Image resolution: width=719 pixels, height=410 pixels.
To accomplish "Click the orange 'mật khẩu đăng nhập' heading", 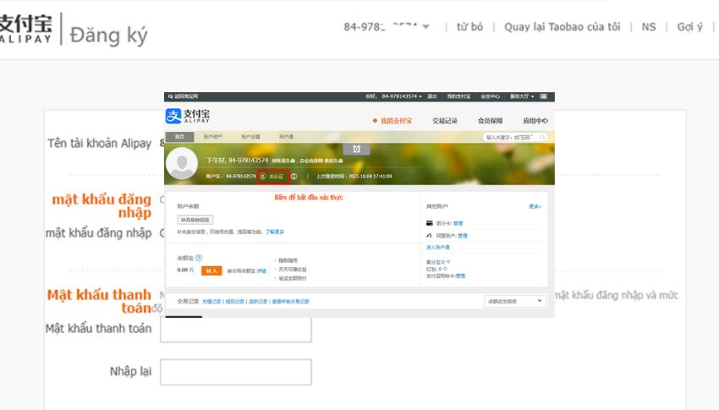I will click(x=102, y=205).
